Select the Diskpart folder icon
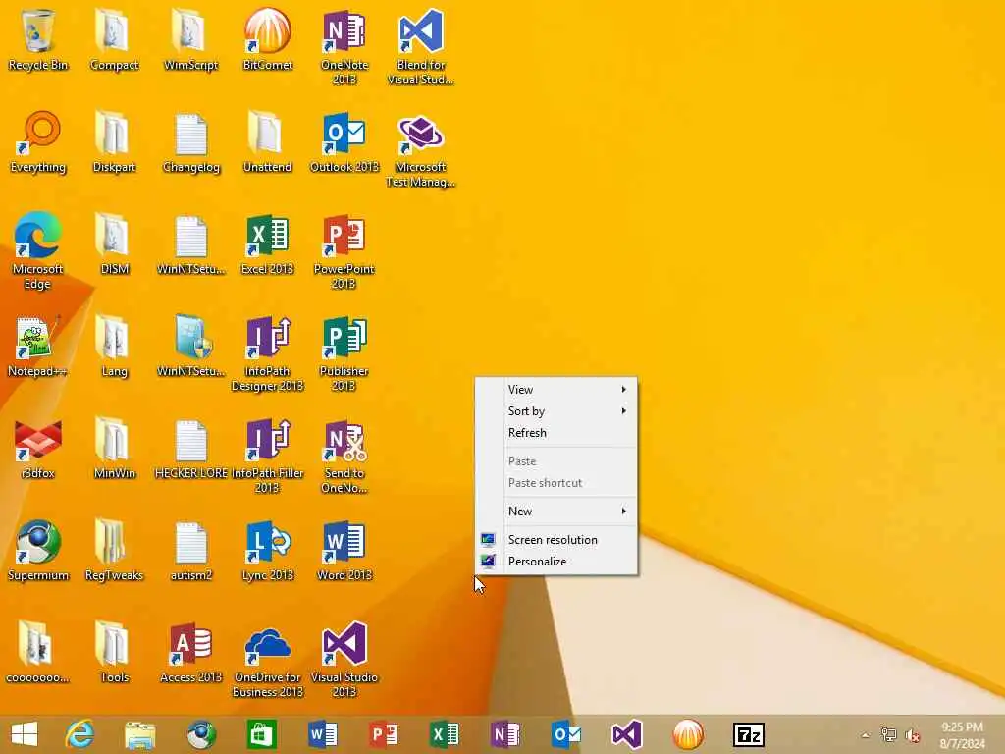The image size is (1005, 754). (x=114, y=142)
